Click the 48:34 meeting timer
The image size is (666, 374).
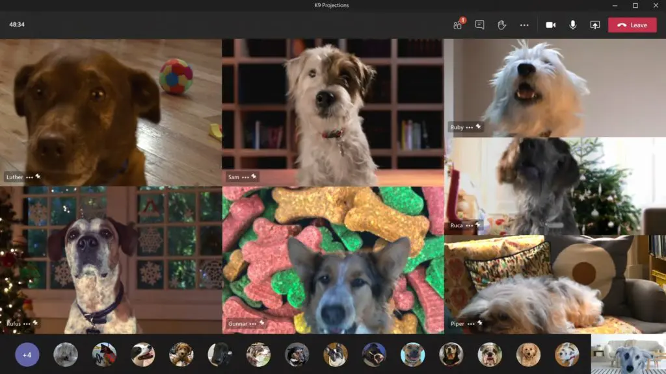(x=17, y=25)
